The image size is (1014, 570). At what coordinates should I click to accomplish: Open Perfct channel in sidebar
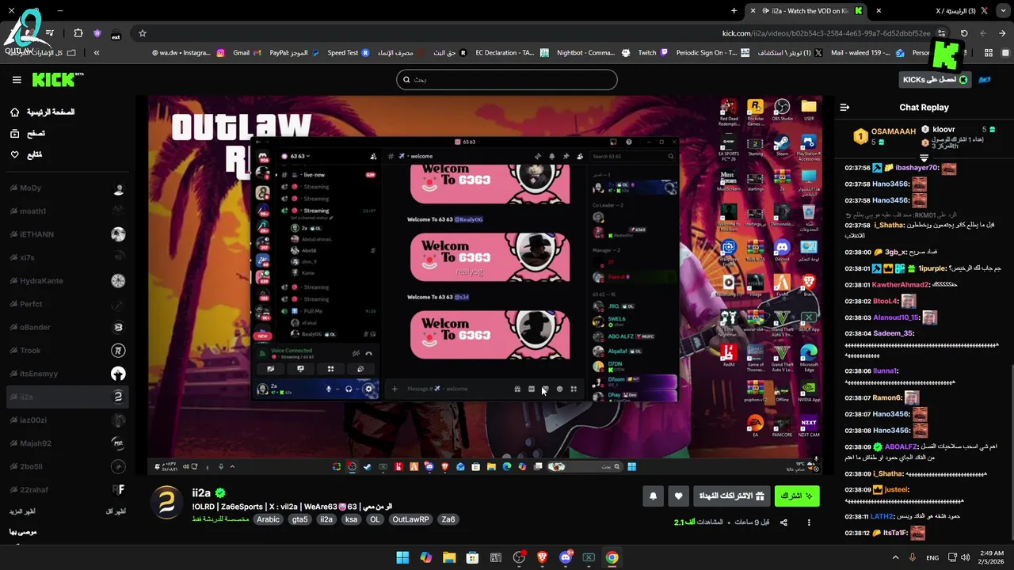click(x=67, y=304)
